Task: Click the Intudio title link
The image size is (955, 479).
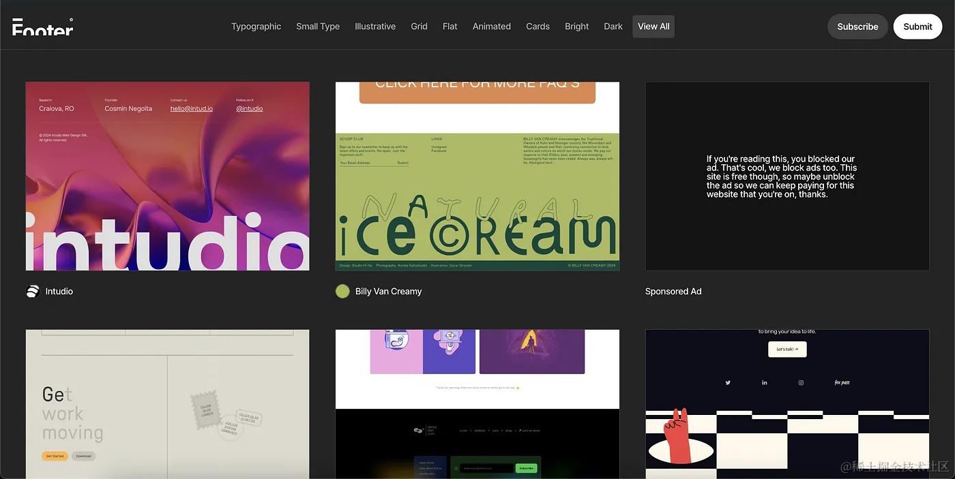Action: tap(59, 292)
